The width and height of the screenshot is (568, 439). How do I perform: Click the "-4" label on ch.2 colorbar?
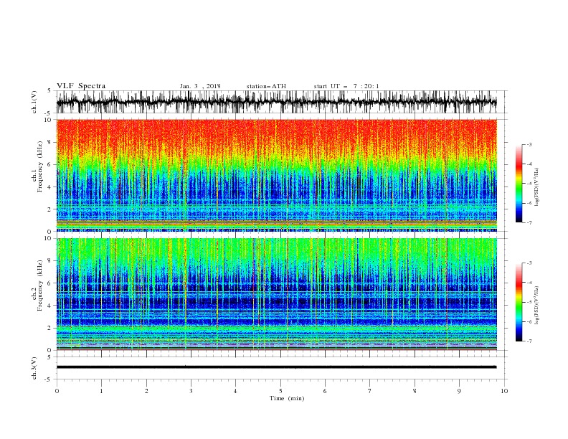529,283
